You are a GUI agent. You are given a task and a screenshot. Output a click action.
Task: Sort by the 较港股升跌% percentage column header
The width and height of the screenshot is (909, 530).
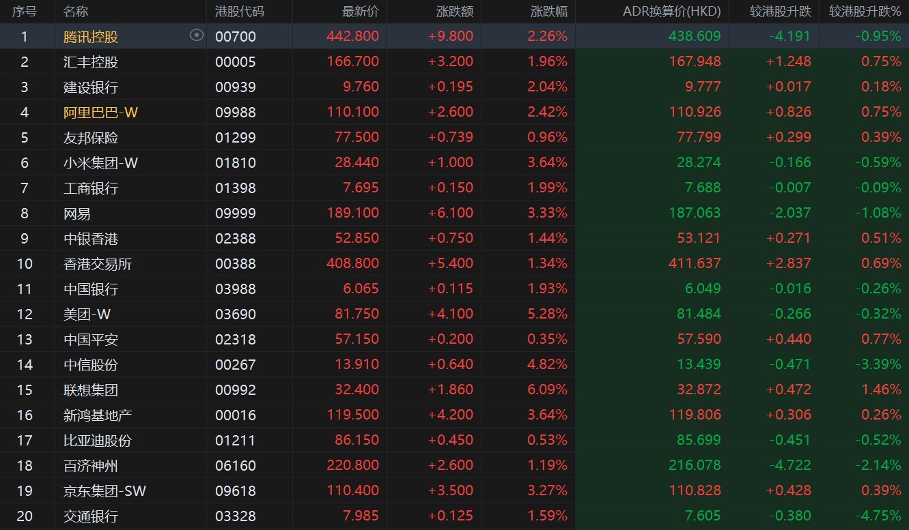865,12
